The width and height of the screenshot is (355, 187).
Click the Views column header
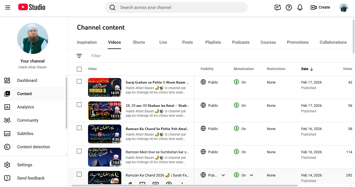[x=348, y=69]
